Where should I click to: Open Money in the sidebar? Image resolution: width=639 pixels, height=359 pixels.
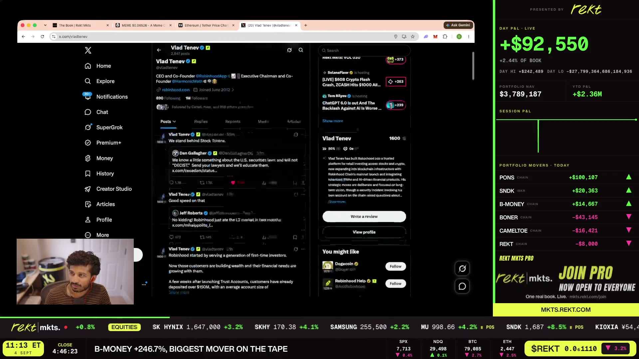coord(99,158)
